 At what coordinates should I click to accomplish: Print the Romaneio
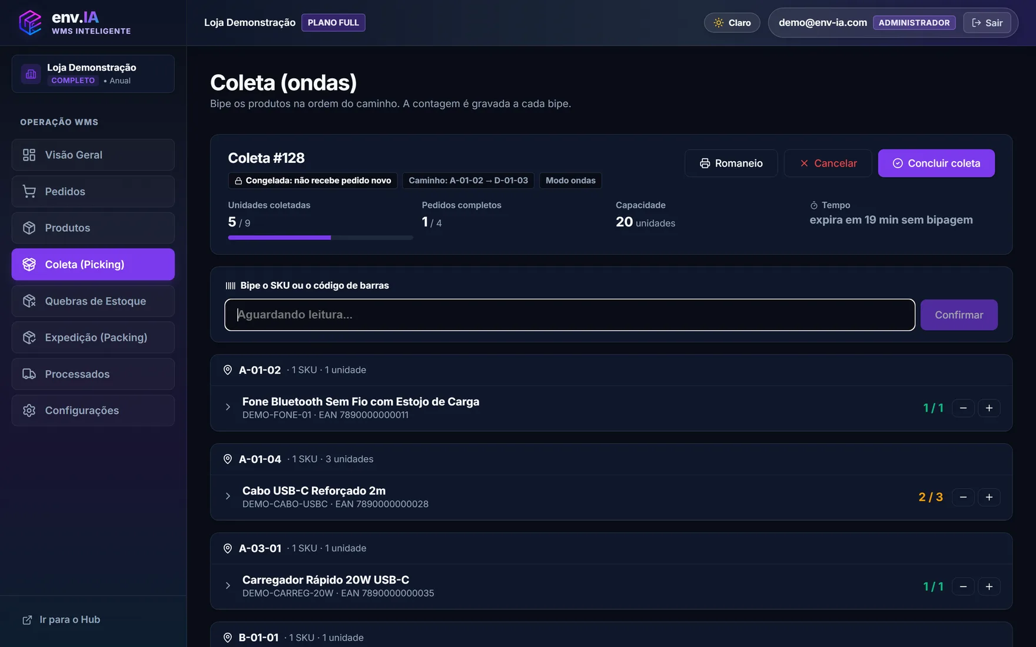coord(730,164)
